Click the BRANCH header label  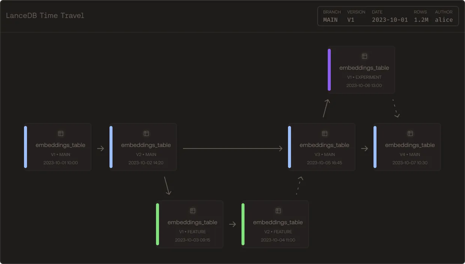pyautogui.click(x=332, y=12)
